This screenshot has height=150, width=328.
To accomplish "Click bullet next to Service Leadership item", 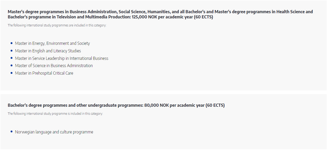I will point(12,58).
